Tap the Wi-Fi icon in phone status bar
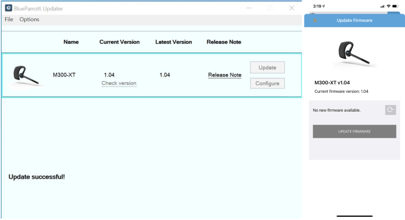Screen dimensions: 405x220 (388, 6)
